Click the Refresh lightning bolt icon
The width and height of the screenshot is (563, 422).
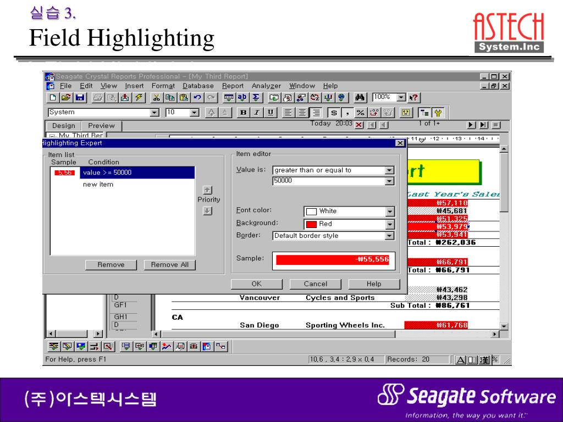pos(139,98)
